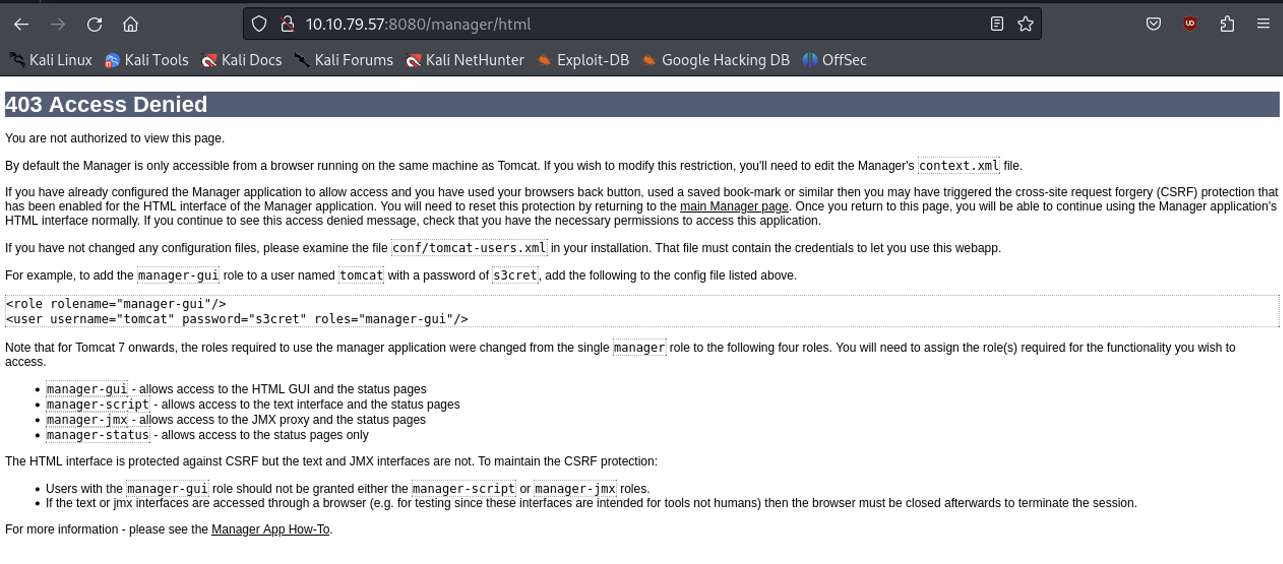Bookmark this page with the star
Image resolution: width=1283 pixels, height=564 pixels.
point(1026,24)
